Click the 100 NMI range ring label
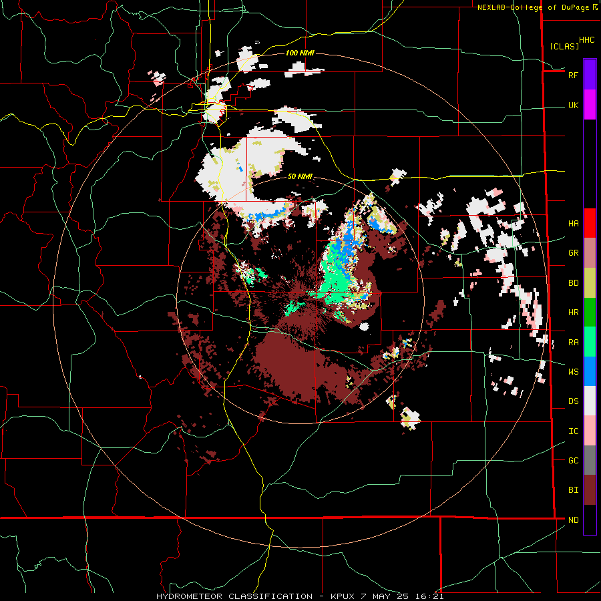Viewport: 601px width, 601px height. tap(300, 53)
